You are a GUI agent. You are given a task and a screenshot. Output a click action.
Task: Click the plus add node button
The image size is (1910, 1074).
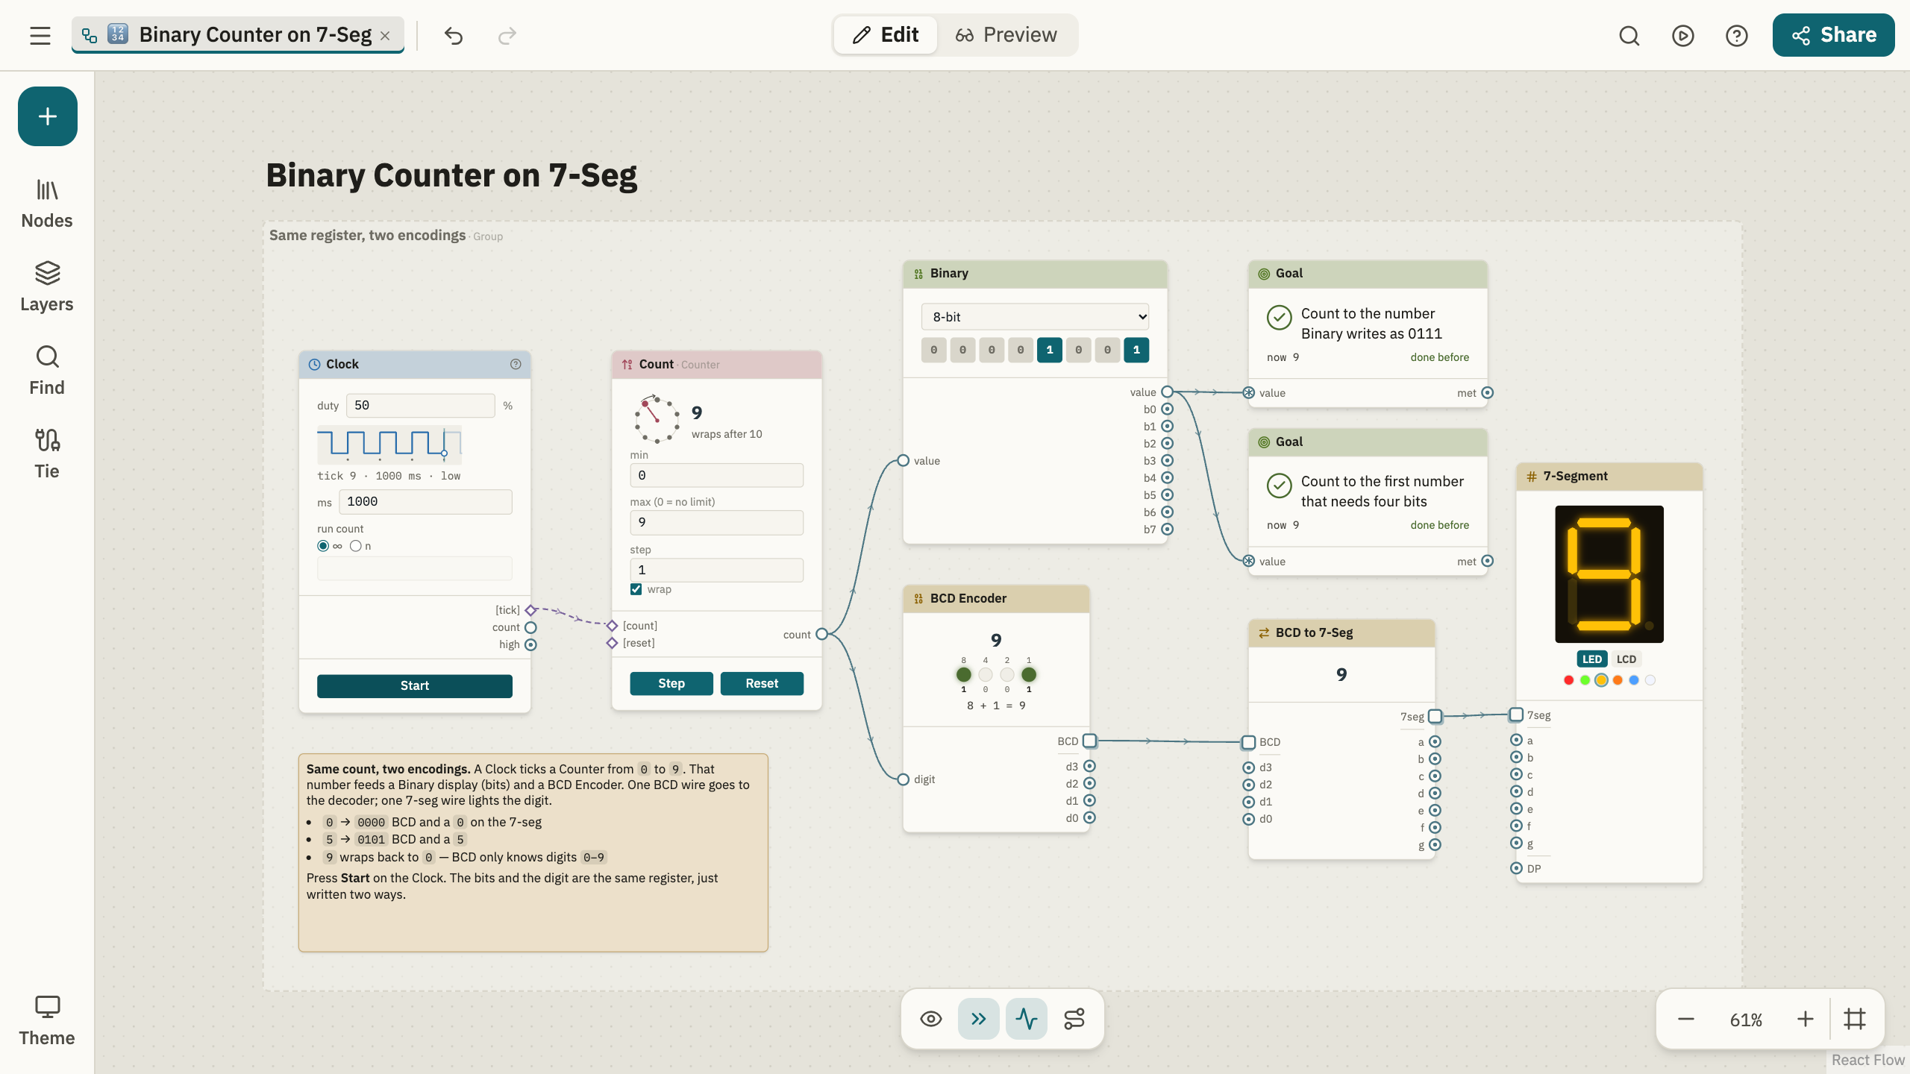tap(48, 116)
